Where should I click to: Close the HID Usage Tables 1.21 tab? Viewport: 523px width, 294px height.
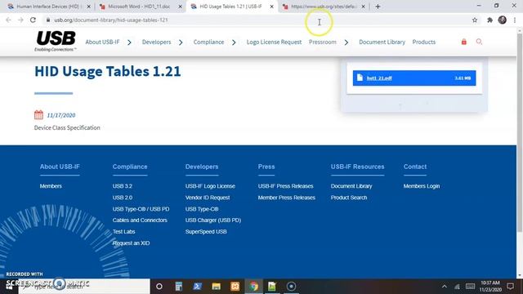[271, 7]
